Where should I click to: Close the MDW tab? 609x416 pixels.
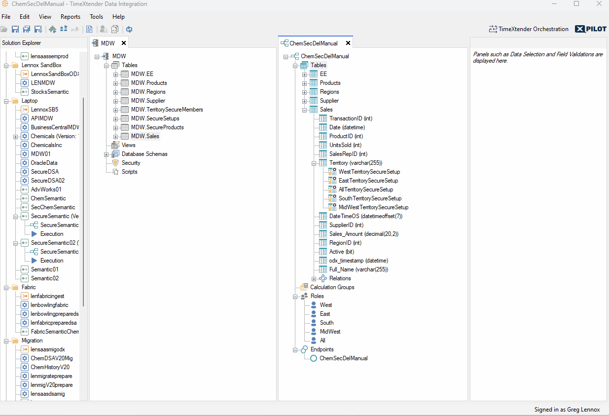pyautogui.click(x=124, y=43)
